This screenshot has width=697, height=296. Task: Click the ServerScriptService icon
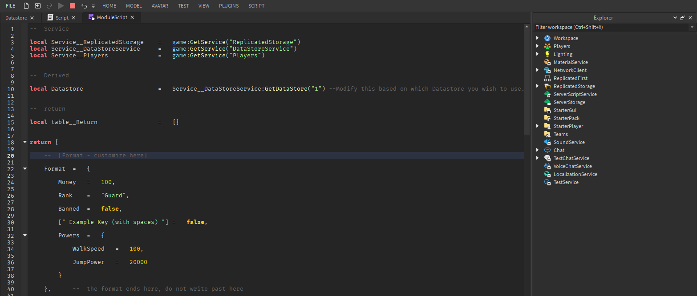click(x=547, y=94)
